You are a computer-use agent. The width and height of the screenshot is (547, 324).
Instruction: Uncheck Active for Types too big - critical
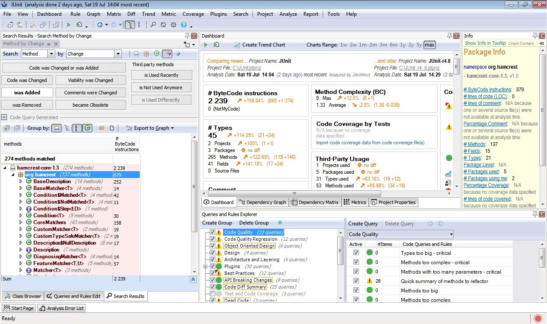click(356, 253)
